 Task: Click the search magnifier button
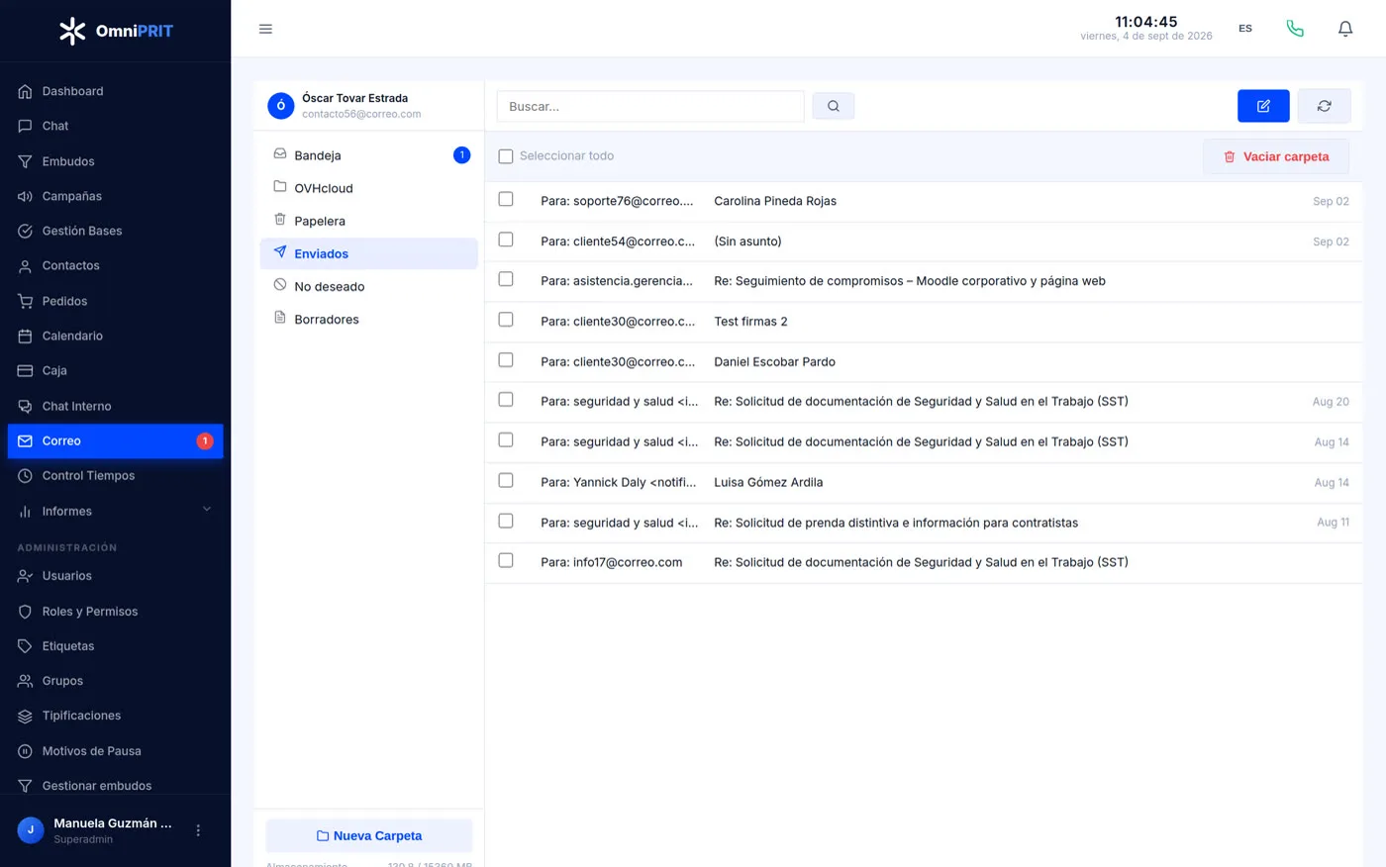tap(834, 106)
